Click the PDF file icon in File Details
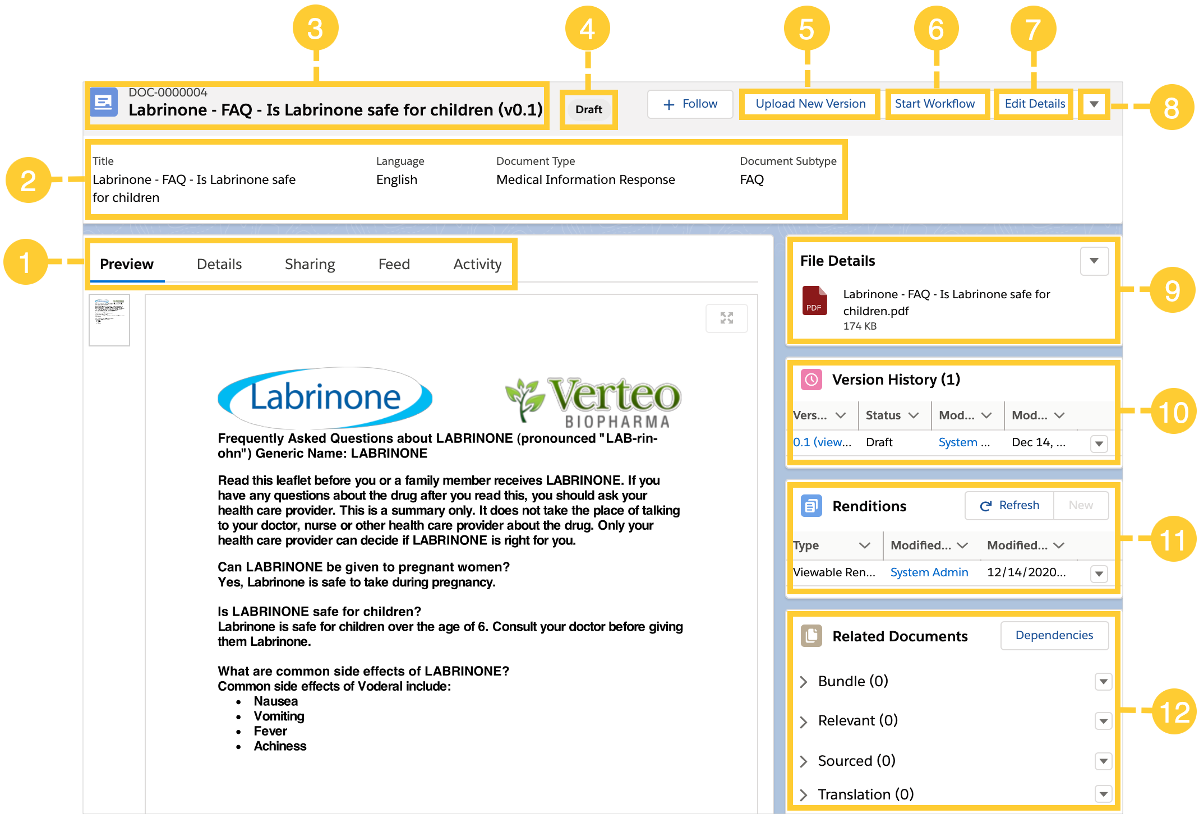Screen dimensions: 1199x814 click(814, 301)
